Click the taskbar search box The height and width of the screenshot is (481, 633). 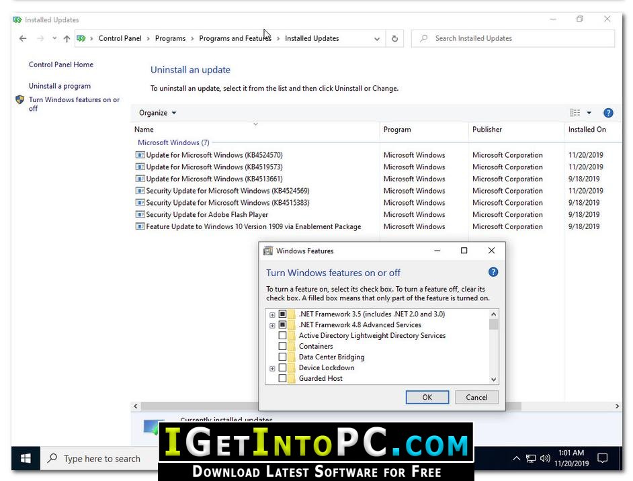click(x=99, y=458)
